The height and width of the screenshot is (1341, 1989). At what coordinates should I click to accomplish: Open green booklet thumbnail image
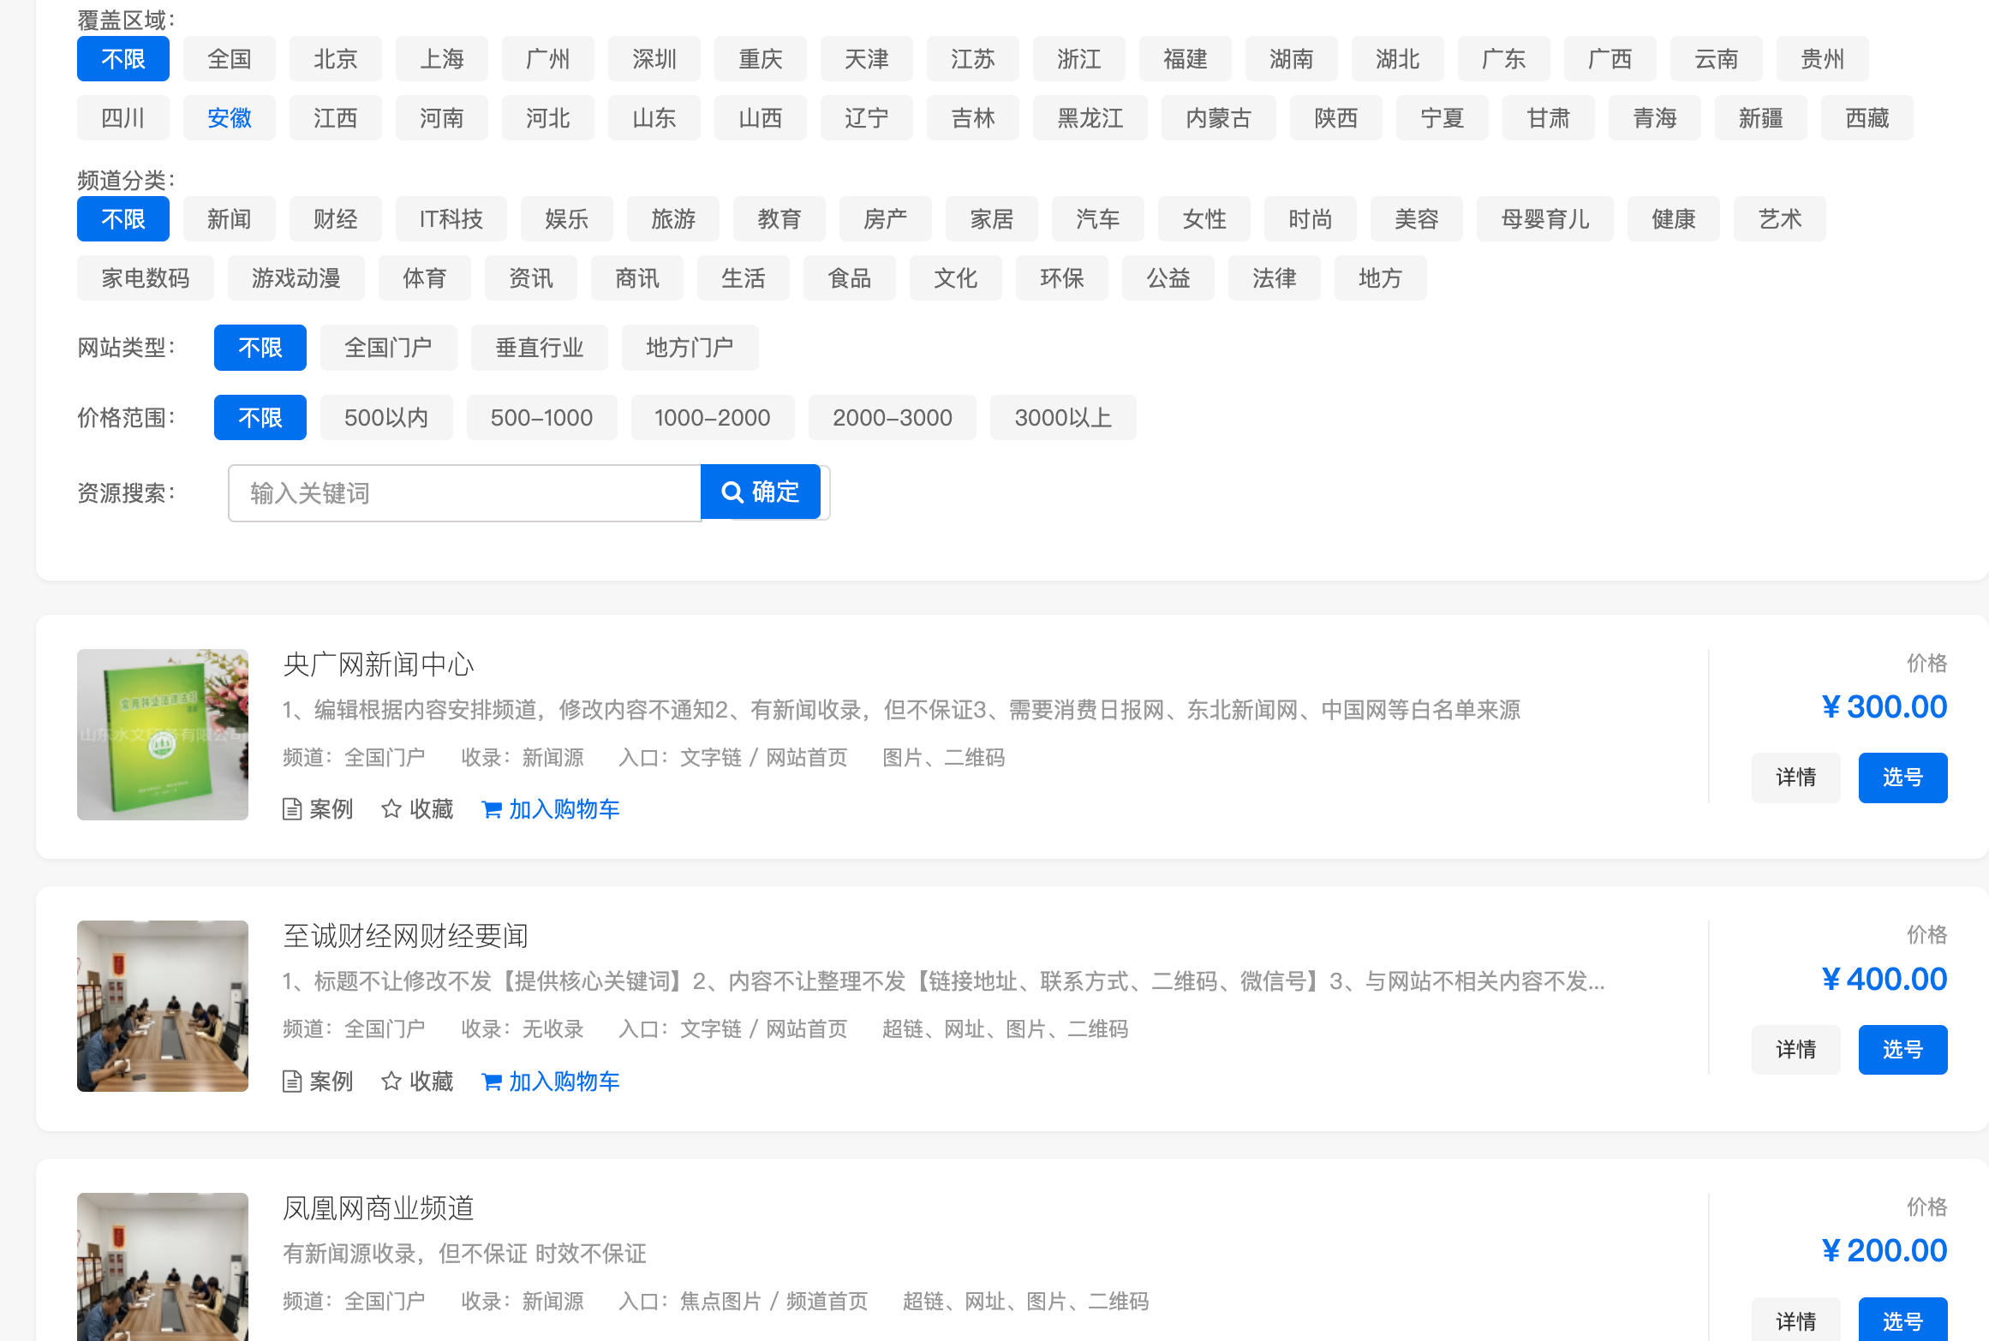click(x=163, y=735)
